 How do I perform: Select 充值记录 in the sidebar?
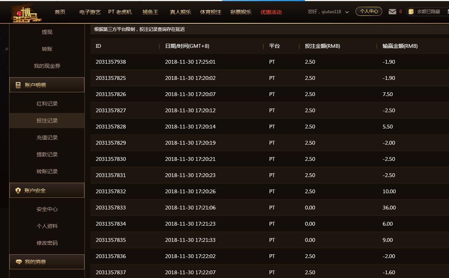tap(47, 137)
